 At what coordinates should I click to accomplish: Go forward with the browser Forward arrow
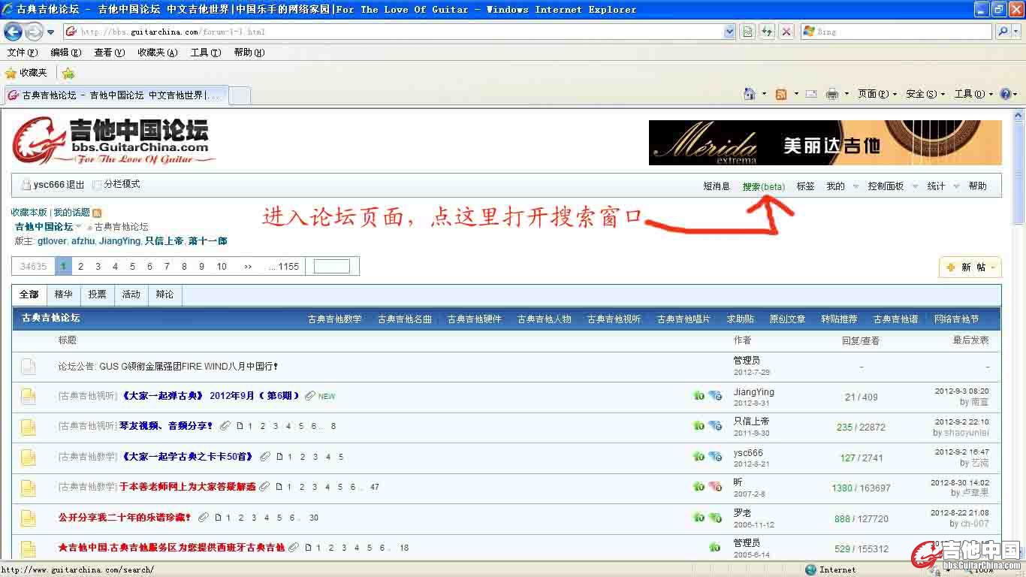point(34,32)
